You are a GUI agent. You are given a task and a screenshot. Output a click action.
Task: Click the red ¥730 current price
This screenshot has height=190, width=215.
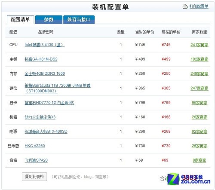(166, 146)
